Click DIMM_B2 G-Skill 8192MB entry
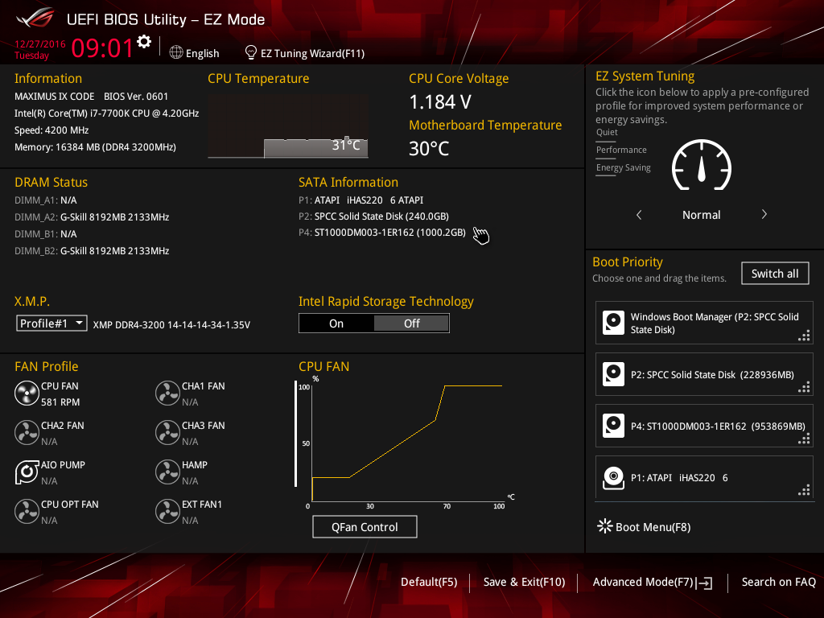824x618 pixels. click(92, 251)
